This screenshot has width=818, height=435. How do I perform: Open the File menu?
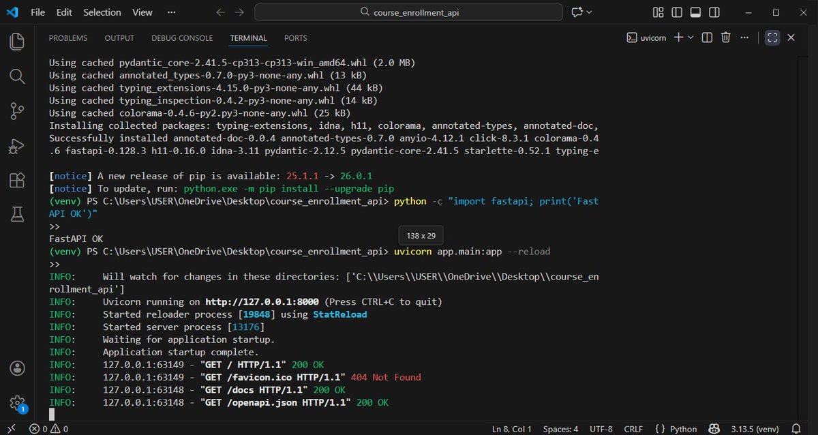point(38,12)
